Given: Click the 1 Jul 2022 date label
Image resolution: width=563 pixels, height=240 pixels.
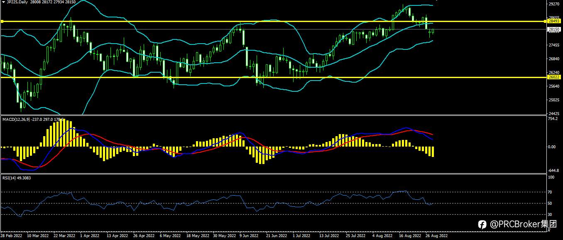Looking at the screenshot, I should (x=302, y=235).
